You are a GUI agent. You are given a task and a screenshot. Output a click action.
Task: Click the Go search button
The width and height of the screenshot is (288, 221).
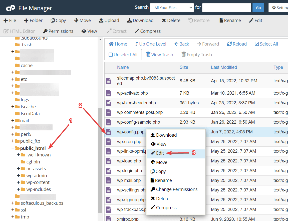click(x=258, y=8)
